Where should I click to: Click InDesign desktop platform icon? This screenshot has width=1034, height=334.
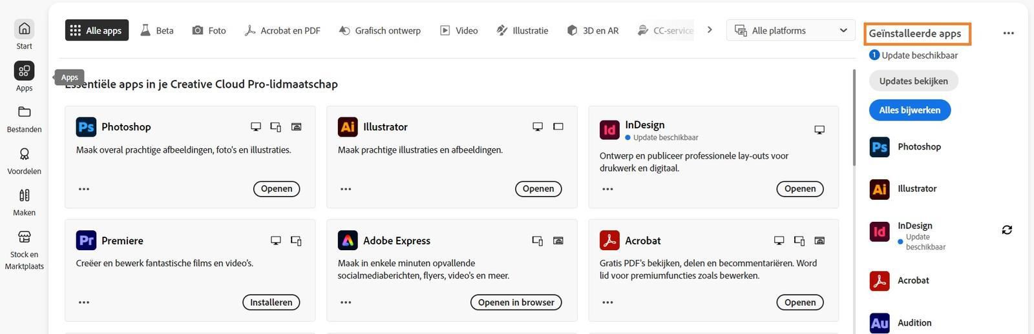coord(819,130)
